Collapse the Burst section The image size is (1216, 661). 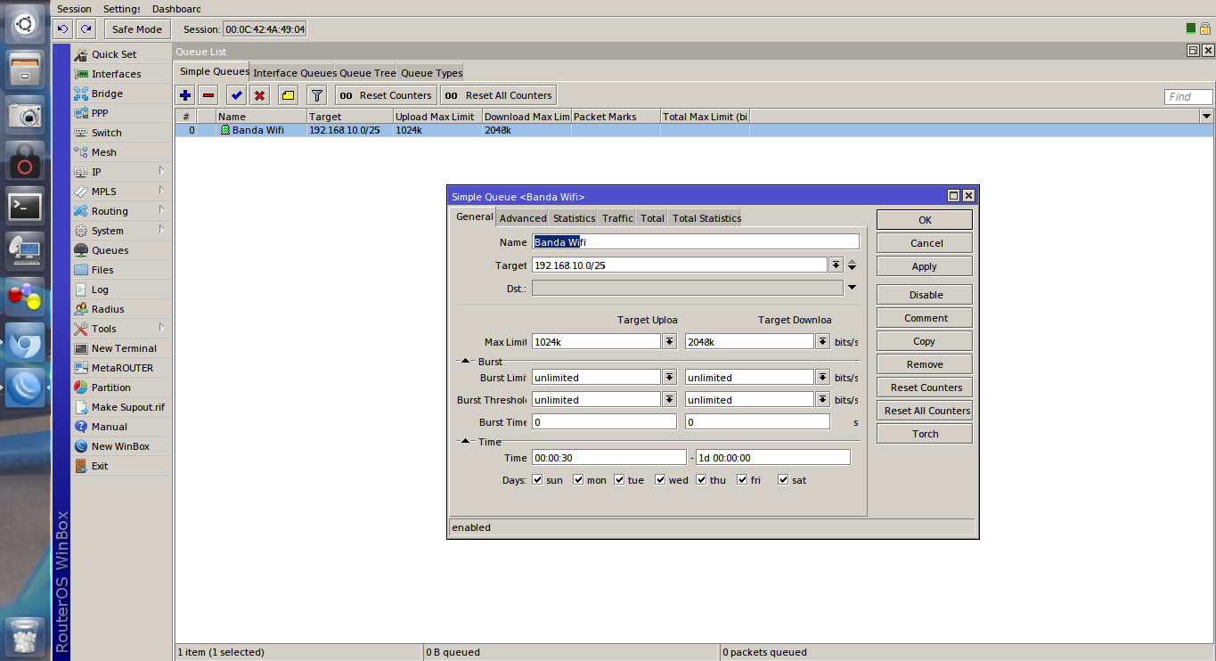(x=465, y=362)
